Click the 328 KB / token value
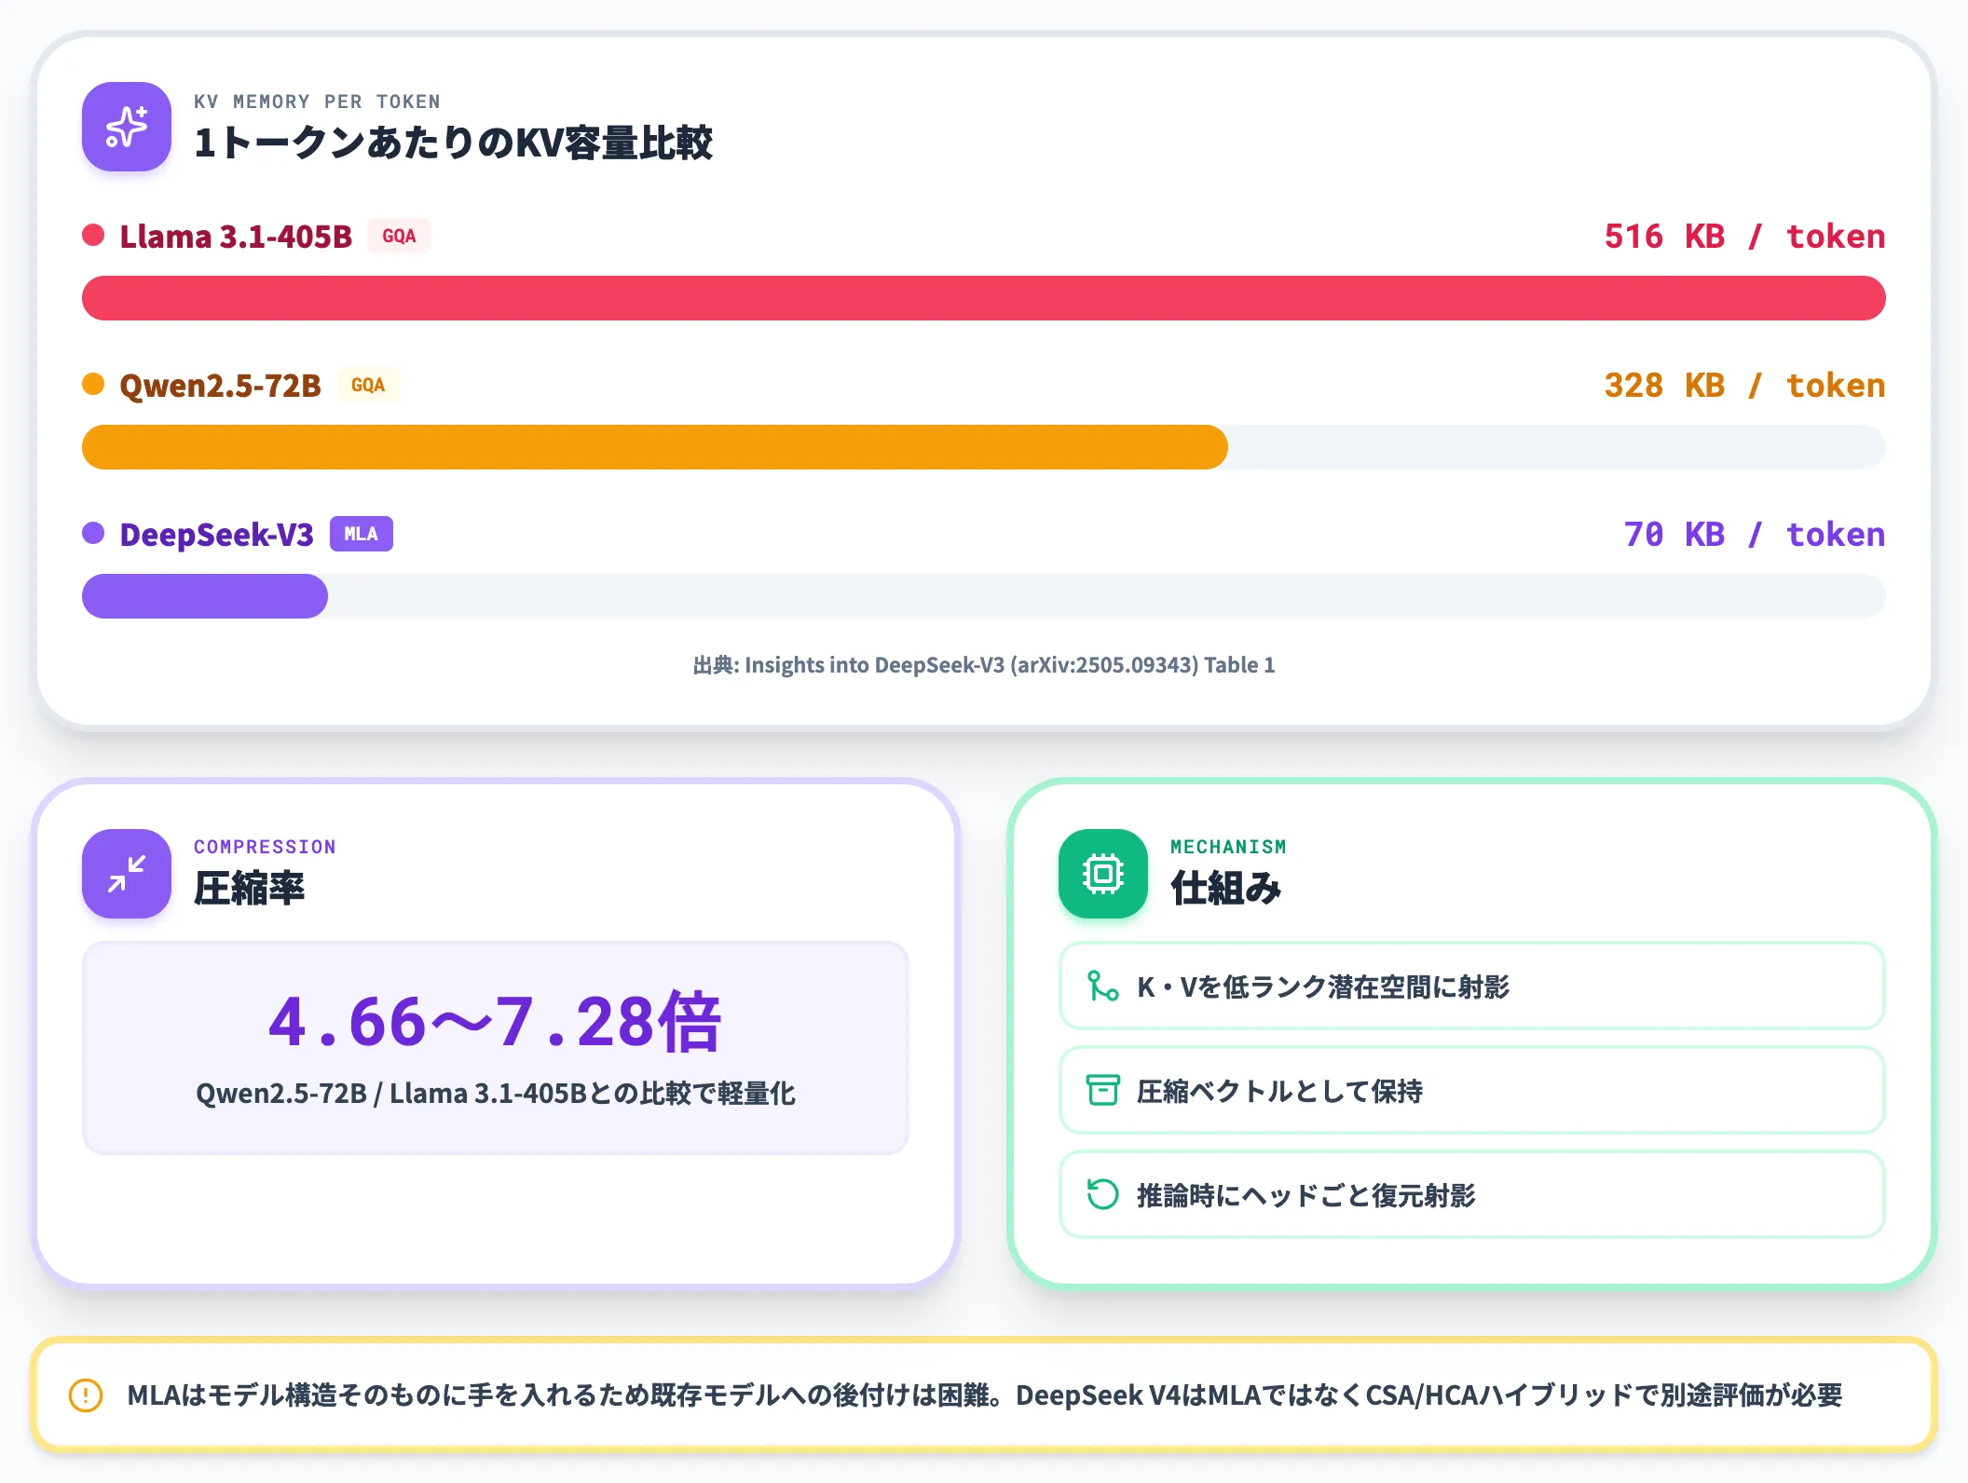This screenshot has height=1483, width=1968. pos(1744,386)
